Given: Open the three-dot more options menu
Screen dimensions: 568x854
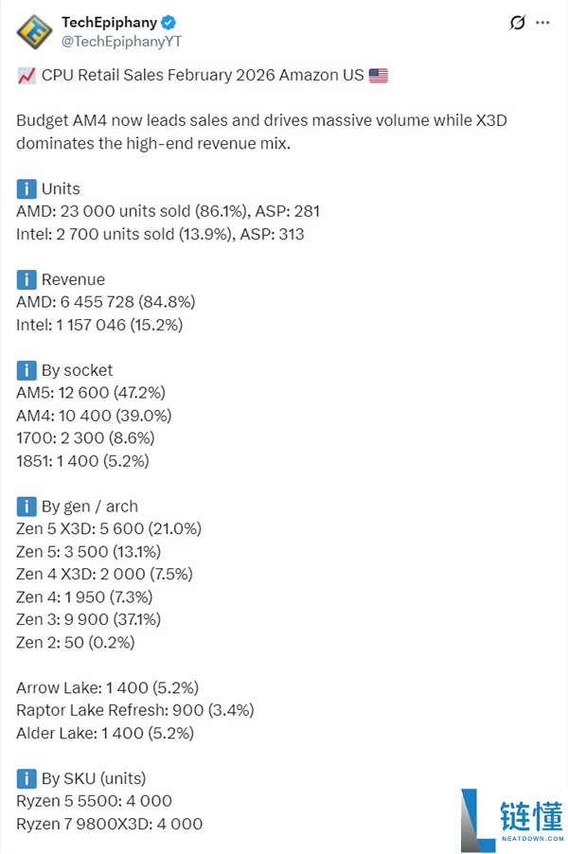Looking at the screenshot, I should point(542,23).
